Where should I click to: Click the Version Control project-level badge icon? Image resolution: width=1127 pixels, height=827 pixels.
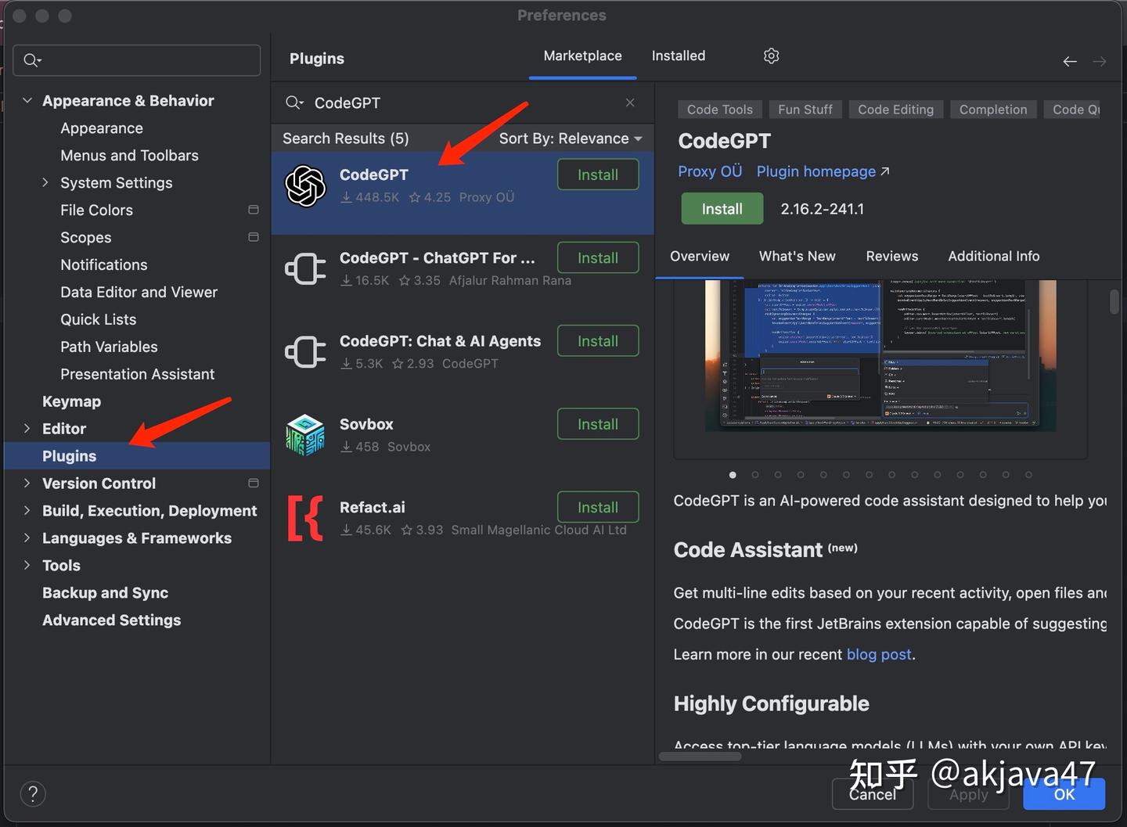(x=254, y=483)
